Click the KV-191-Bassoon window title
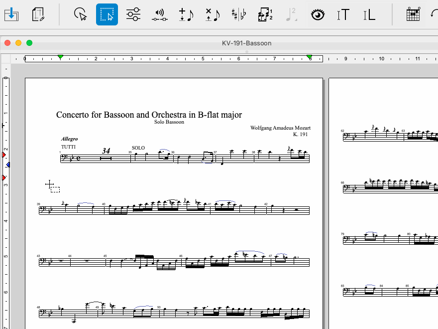Image resolution: width=438 pixels, height=329 pixels. [247, 43]
